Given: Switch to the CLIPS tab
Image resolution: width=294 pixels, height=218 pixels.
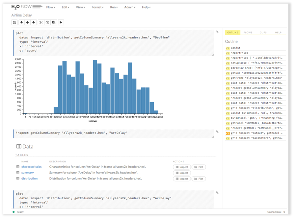Looking at the screenshot, I should coord(263,33).
